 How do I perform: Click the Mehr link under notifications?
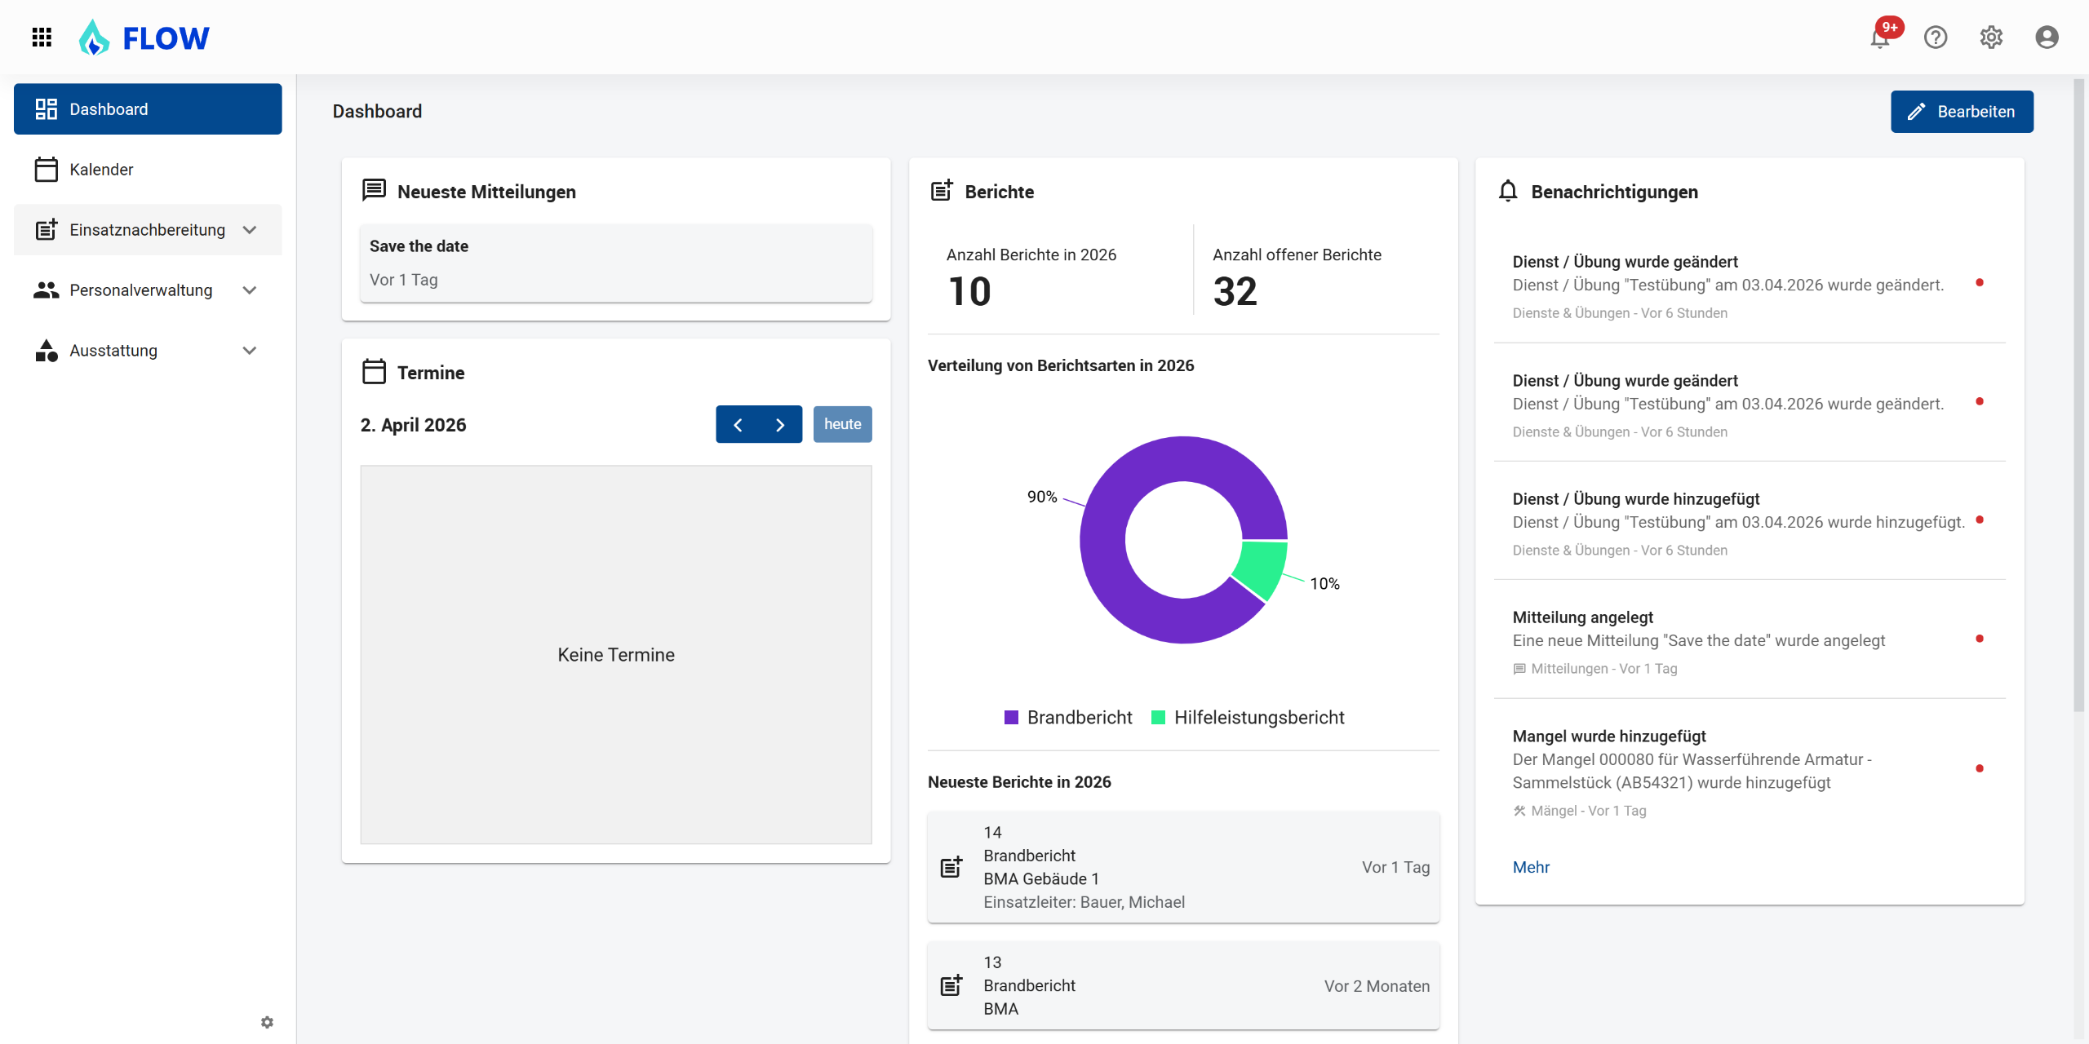pos(1531,867)
